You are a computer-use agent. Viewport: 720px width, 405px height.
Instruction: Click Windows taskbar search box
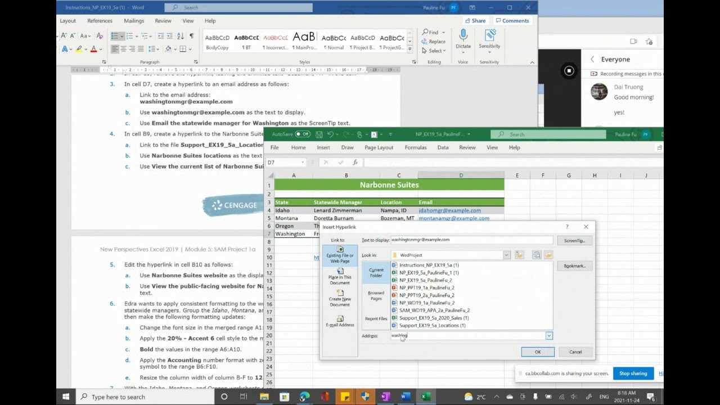click(145, 397)
